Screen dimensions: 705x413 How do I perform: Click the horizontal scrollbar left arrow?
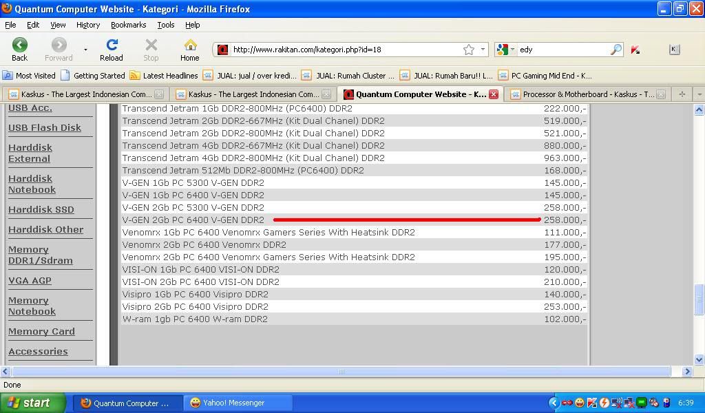point(6,371)
